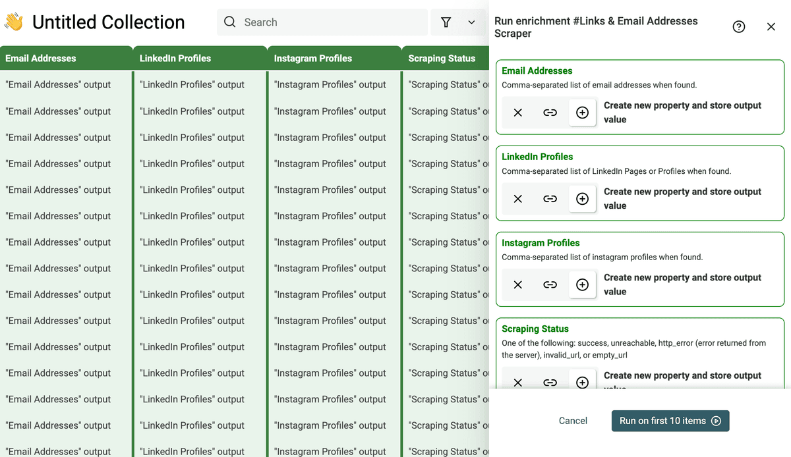Click Run on first 10 items button
791x457 pixels.
(x=670, y=421)
